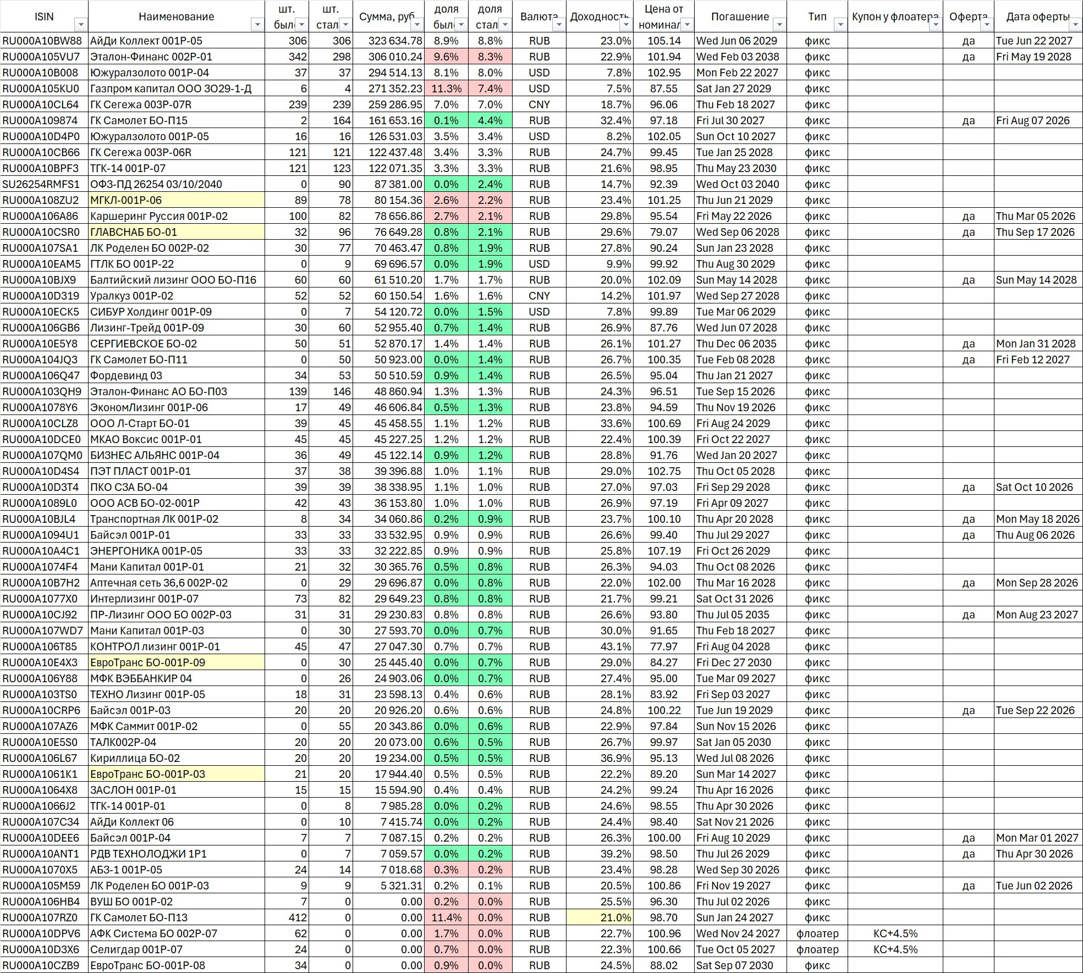Expand the 'шт. стало' column filter
Image resolution: width=1083 pixels, height=973 pixels.
click(345, 25)
